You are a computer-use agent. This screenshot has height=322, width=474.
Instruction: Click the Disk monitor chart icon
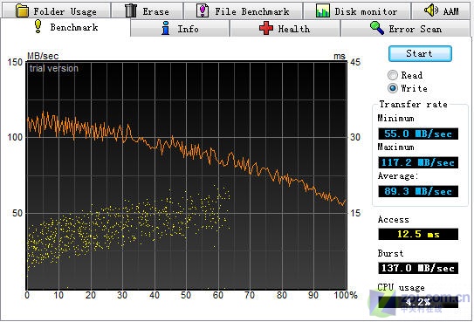click(x=323, y=10)
